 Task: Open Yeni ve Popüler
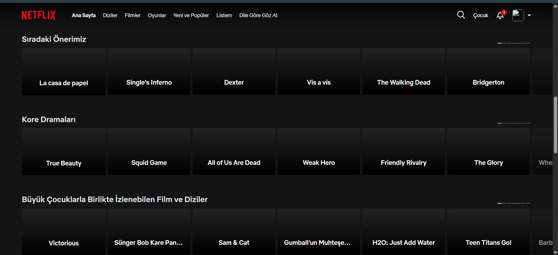(191, 15)
